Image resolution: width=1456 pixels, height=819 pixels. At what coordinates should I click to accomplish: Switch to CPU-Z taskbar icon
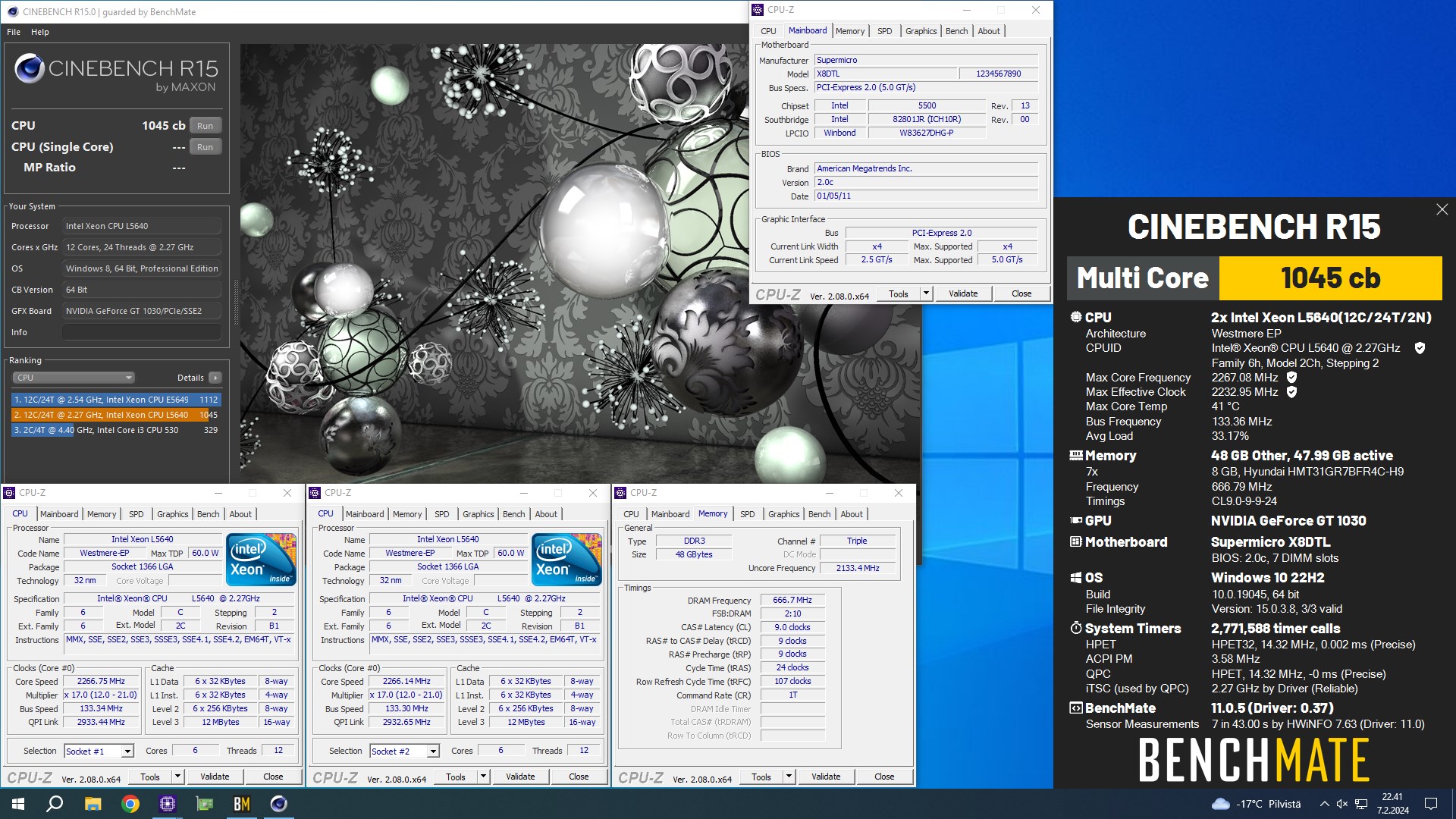(168, 804)
